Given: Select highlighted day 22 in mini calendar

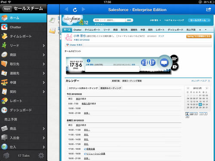Looking at the screenshot, I should tap(200, 104).
